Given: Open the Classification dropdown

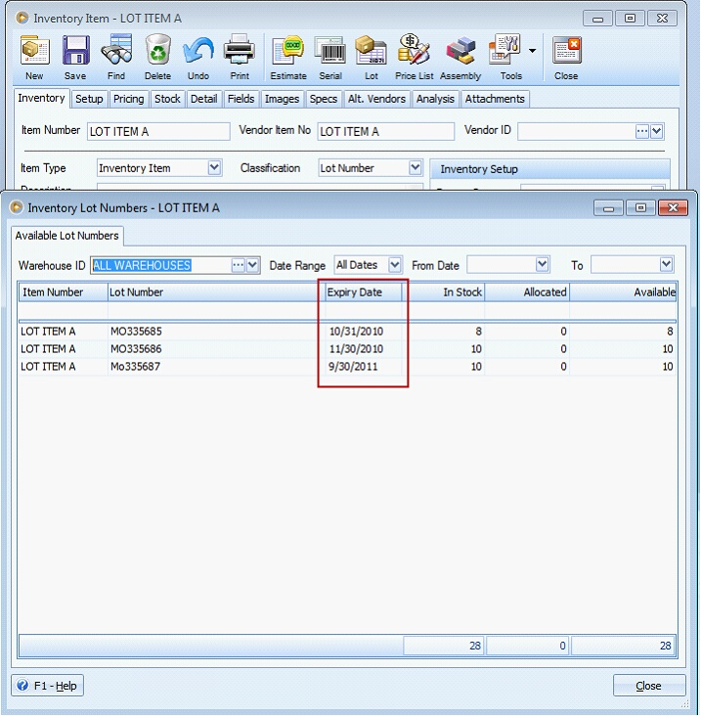Looking at the screenshot, I should [416, 168].
